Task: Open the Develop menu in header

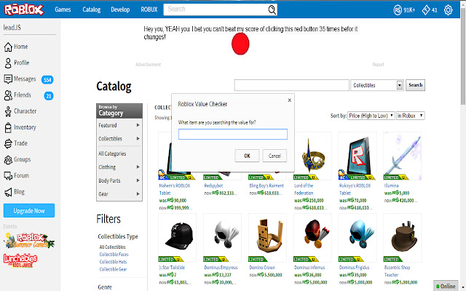Action: [x=120, y=9]
